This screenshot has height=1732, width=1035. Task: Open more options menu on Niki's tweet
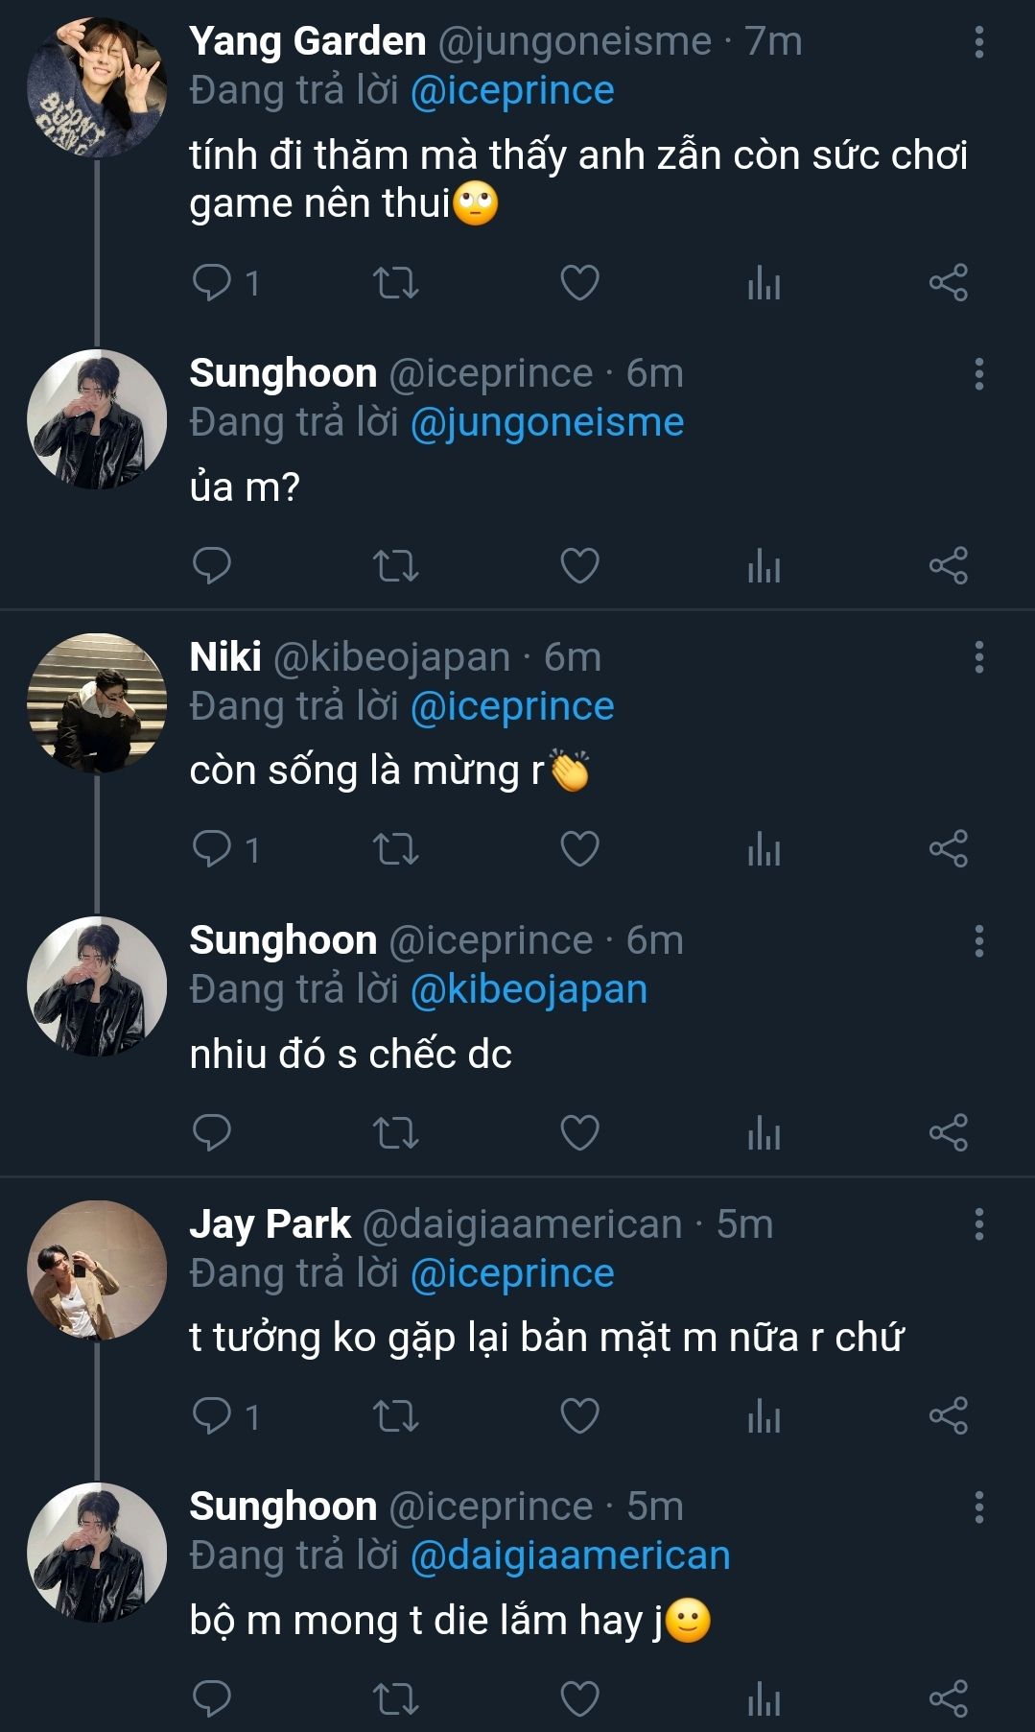click(978, 657)
